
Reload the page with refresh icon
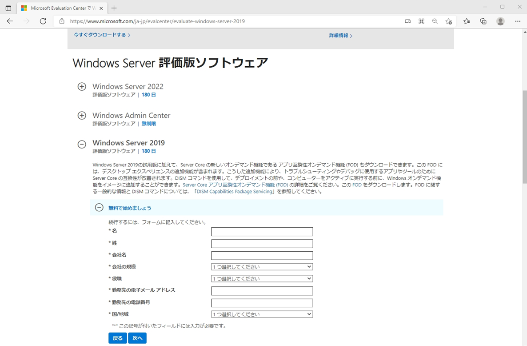(43, 21)
